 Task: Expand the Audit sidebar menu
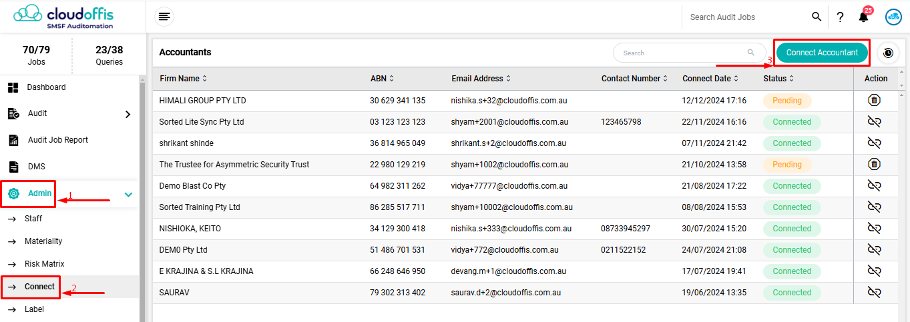tap(128, 114)
